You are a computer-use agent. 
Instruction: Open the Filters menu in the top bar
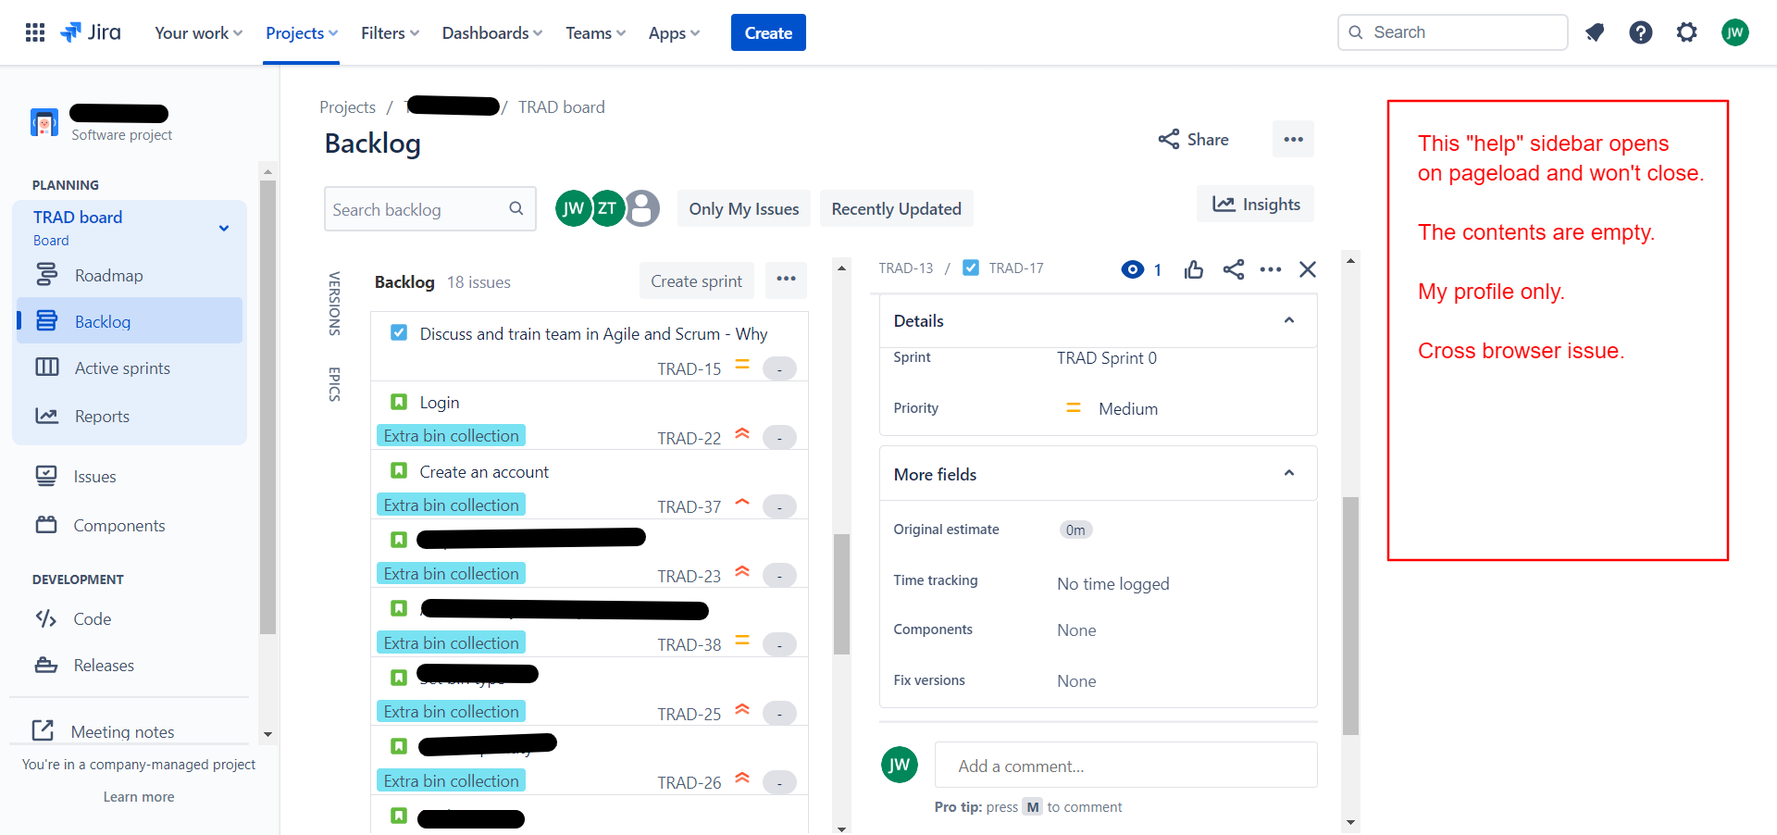point(390,32)
